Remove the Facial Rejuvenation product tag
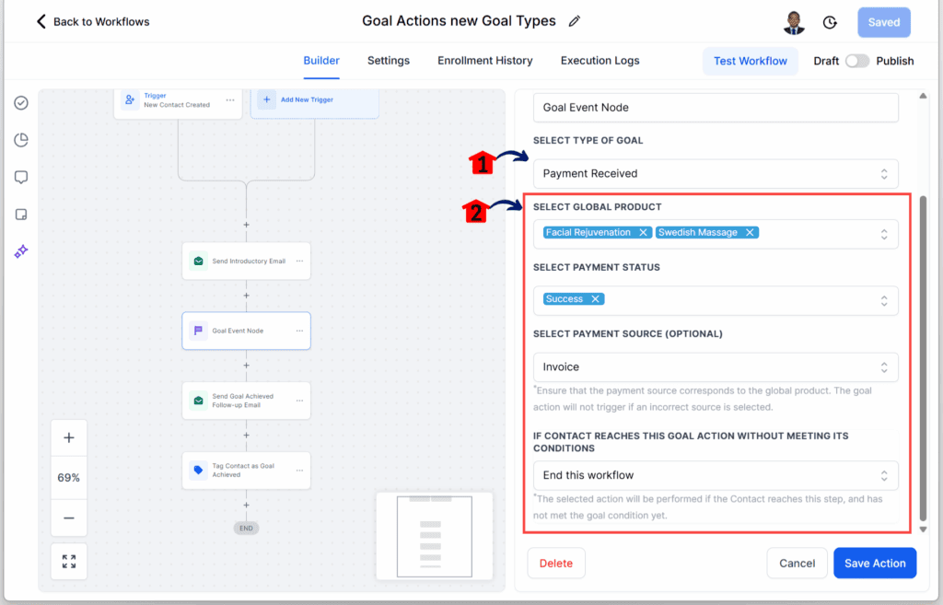 (x=644, y=233)
